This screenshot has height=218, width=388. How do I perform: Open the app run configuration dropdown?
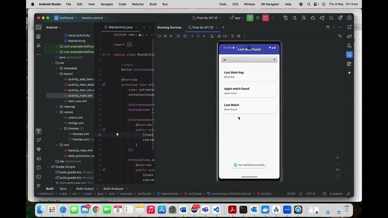237,18
